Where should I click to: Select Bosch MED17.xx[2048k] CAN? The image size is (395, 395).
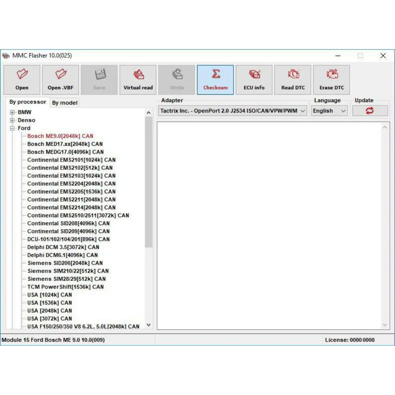click(65, 144)
